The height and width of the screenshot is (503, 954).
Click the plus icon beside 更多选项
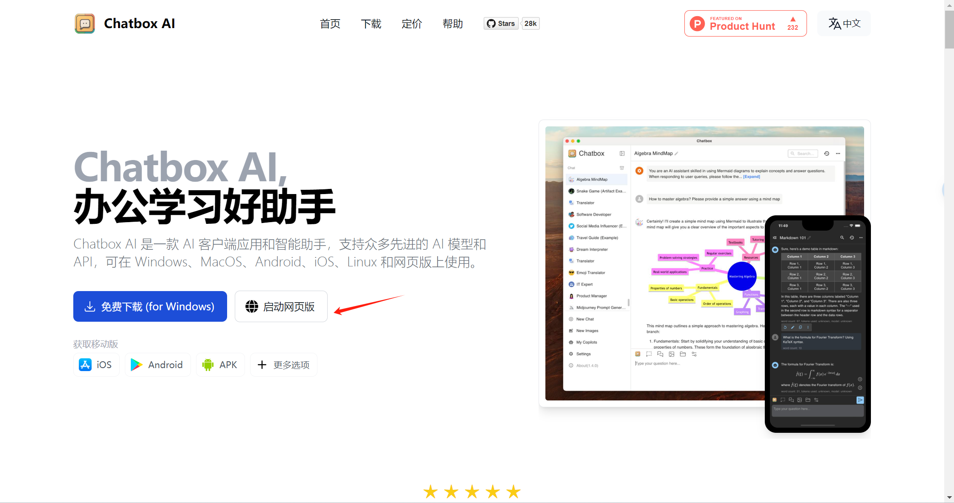click(x=262, y=365)
